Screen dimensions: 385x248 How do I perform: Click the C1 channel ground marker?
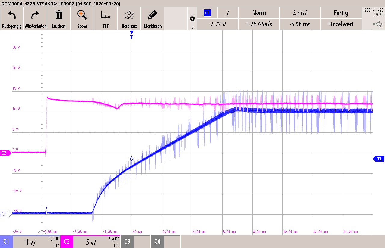coord(5,214)
